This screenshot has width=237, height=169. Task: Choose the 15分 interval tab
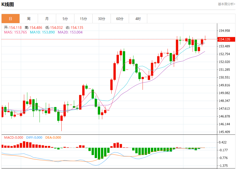(x=83, y=19)
